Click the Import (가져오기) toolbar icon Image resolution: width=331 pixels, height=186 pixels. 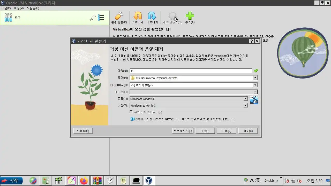[138, 16]
